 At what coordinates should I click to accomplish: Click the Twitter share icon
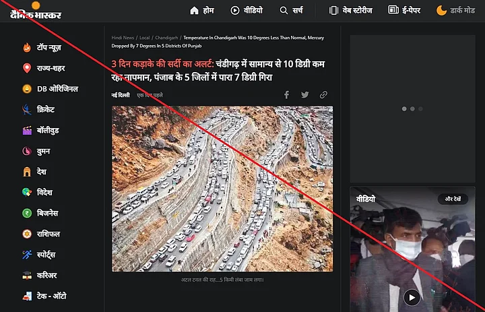[x=305, y=95]
